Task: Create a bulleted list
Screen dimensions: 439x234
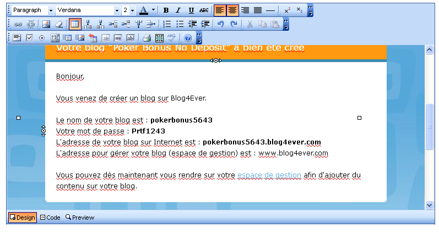Action: [x=180, y=24]
